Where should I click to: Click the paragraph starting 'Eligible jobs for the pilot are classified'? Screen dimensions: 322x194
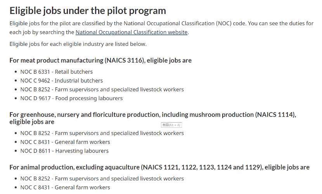click(161, 23)
